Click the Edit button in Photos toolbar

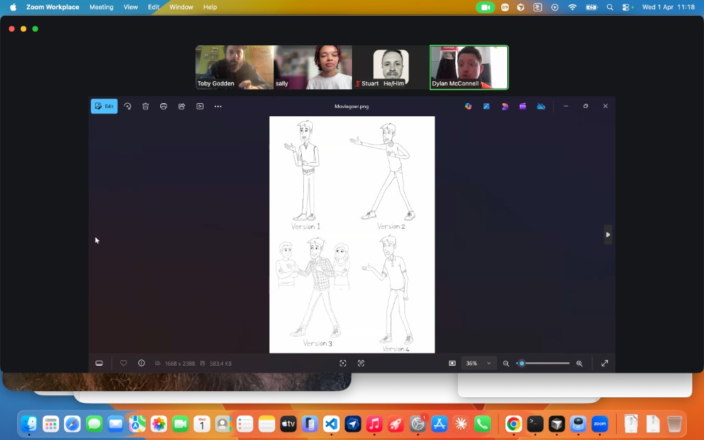(104, 107)
